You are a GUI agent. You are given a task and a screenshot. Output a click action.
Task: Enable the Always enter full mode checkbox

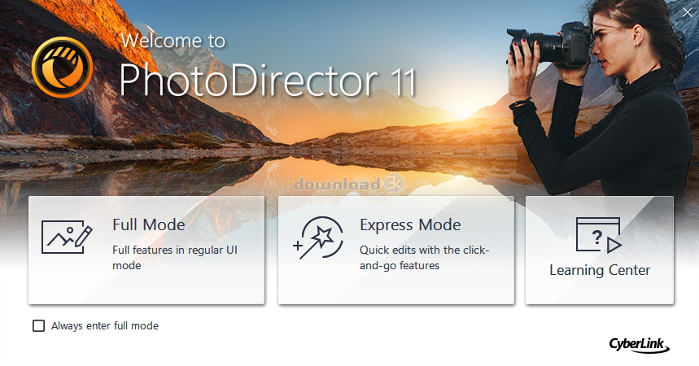(38, 326)
